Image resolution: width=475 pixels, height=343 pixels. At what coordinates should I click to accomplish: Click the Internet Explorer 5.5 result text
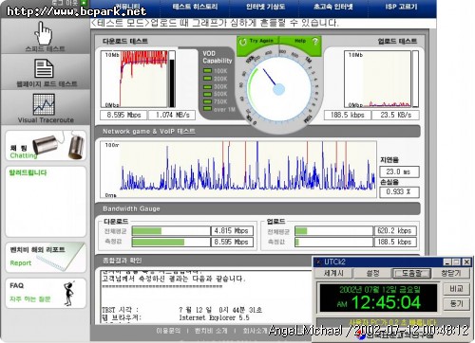click(214, 317)
